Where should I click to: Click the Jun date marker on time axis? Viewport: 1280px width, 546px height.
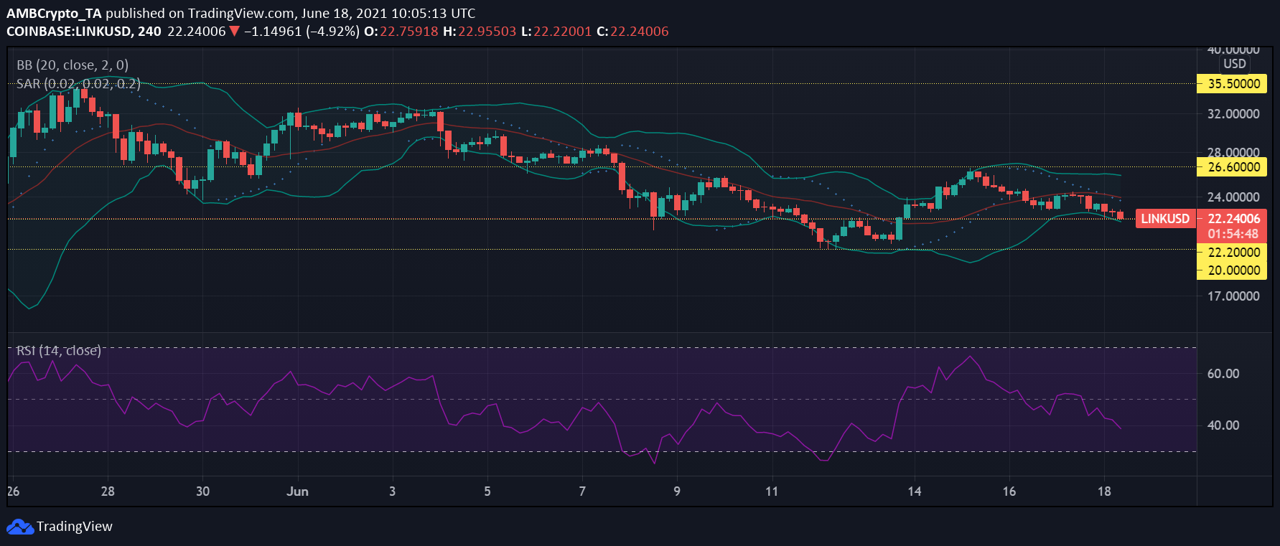click(297, 491)
